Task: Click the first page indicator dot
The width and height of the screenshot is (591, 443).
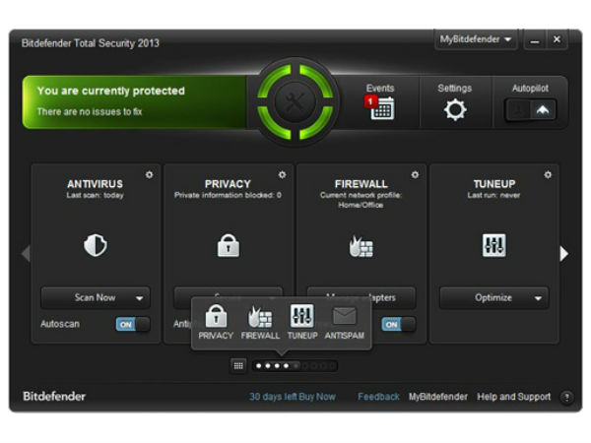Action: point(258,366)
